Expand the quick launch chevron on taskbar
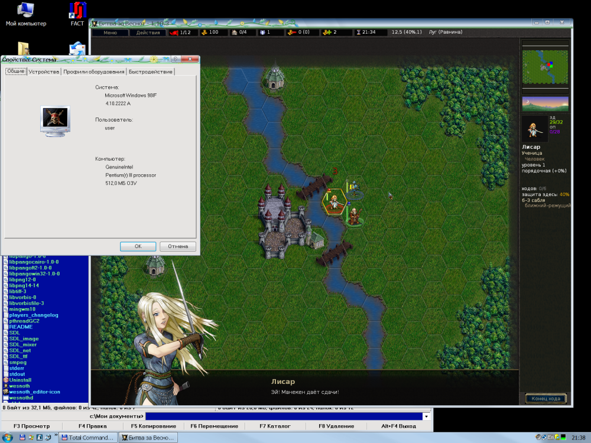Image resolution: width=591 pixels, height=443 pixels. 56,435
